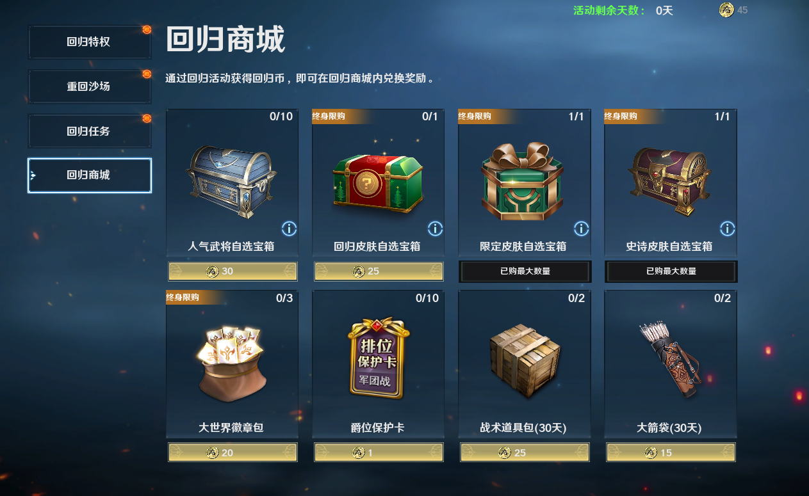Purchase 爵位保护卡 for 1 coin
Screen dimensions: 809x496
379,452
